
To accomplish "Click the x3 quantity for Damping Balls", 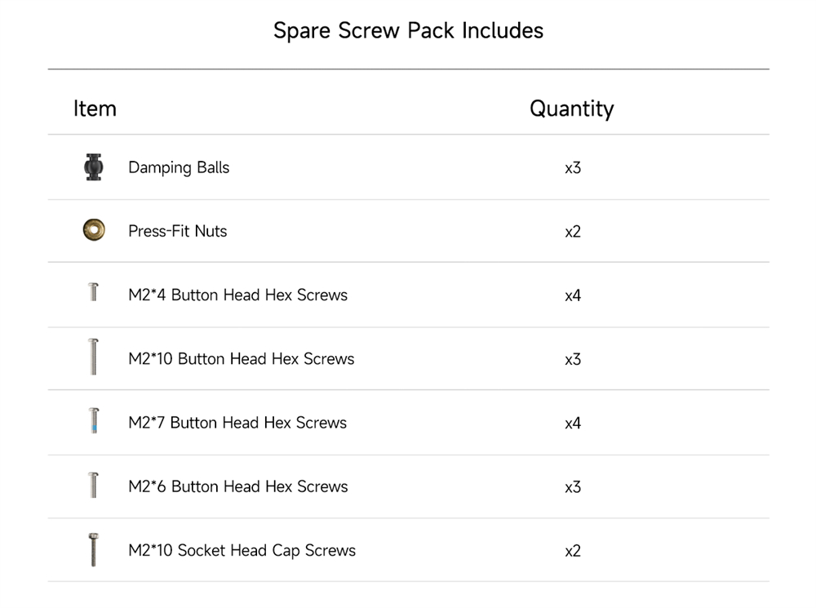I will click(573, 168).
